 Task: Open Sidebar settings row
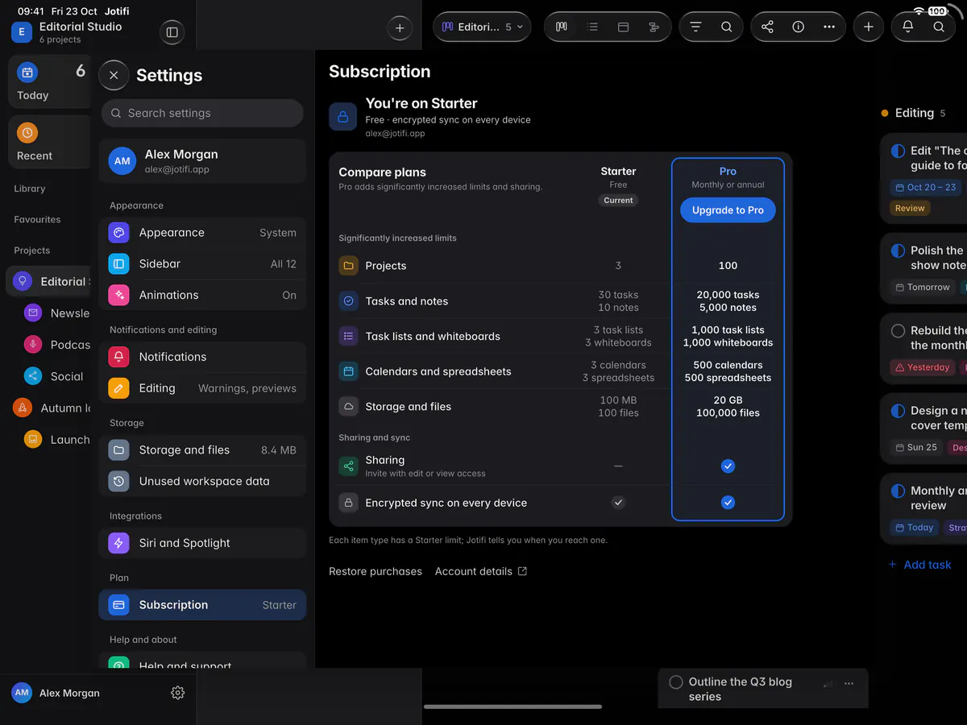click(202, 263)
